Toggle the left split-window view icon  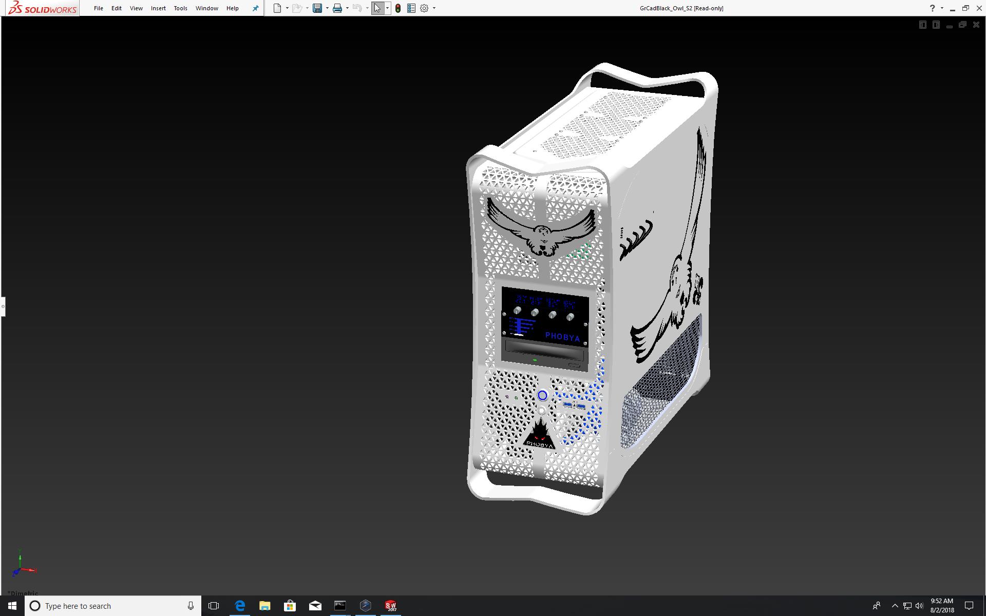(923, 25)
